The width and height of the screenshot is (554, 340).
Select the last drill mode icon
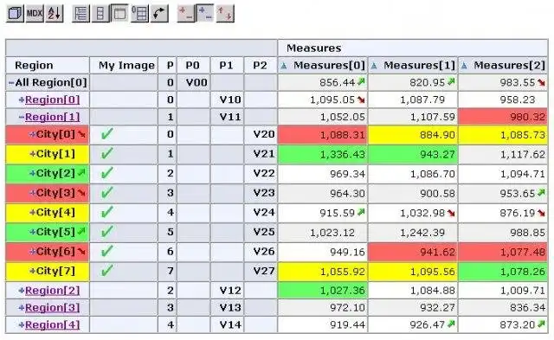225,14
